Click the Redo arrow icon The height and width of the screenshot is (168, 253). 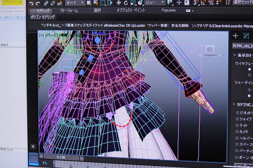click(38, 3)
